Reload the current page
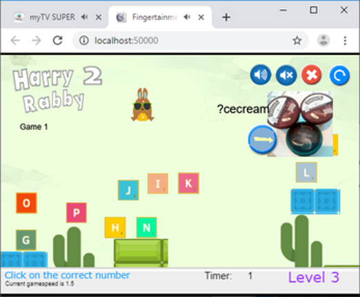 click(x=57, y=40)
